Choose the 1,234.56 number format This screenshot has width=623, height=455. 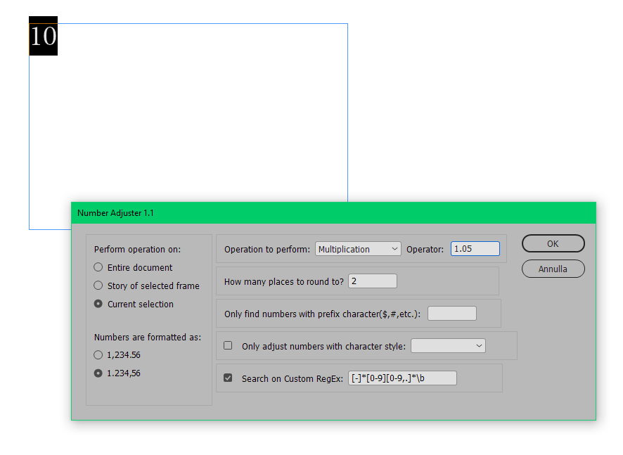98,354
